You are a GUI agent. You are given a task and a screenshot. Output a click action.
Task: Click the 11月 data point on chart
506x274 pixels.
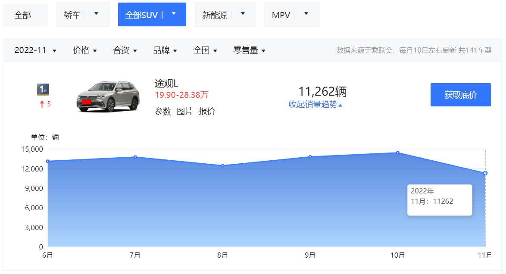pyautogui.click(x=485, y=173)
